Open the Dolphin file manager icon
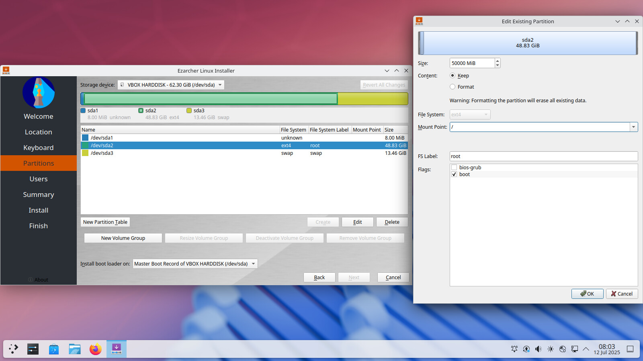Image resolution: width=643 pixels, height=361 pixels. click(74, 349)
